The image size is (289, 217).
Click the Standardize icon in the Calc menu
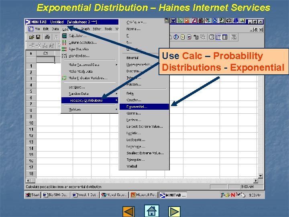(x=64, y=55)
